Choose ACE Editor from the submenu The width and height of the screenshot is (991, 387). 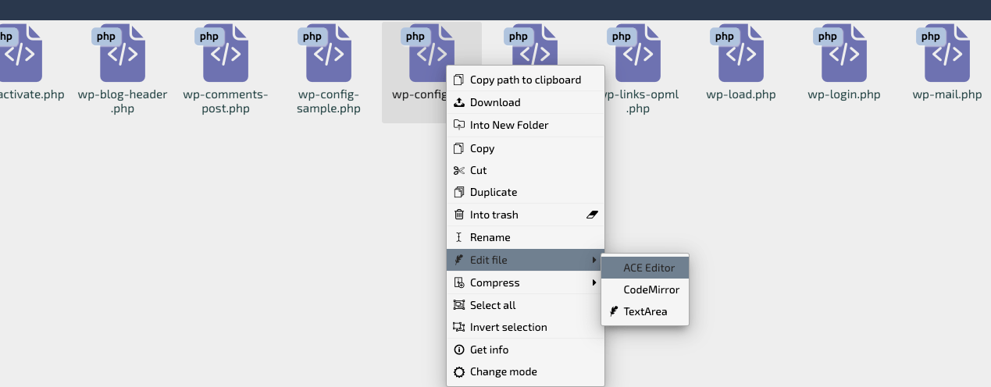tap(648, 268)
